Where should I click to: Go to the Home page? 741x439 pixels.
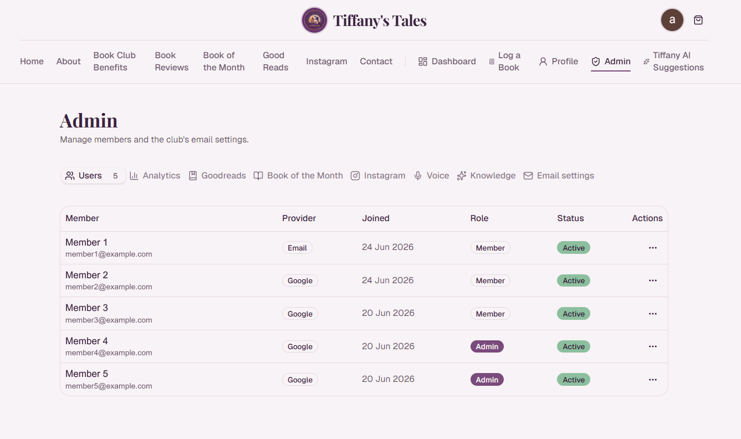tap(32, 62)
